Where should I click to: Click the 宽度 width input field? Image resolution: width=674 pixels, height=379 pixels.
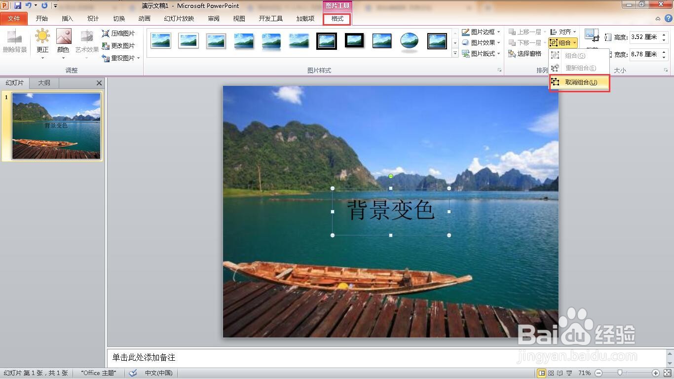[645, 54]
